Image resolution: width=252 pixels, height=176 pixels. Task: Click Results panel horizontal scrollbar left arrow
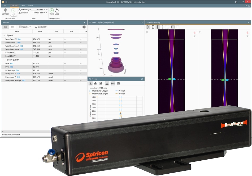pyautogui.click(x=2, y=132)
